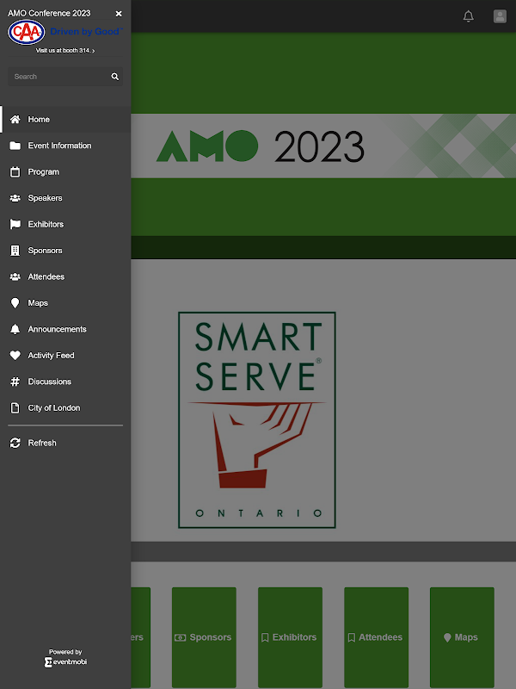This screenshot has width=516, height=689.
Task: Click the Refresh arrows icon
Action: (15, 443)
